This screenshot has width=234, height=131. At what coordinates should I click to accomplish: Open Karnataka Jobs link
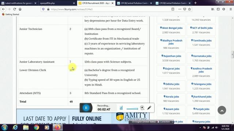[201, 56]
